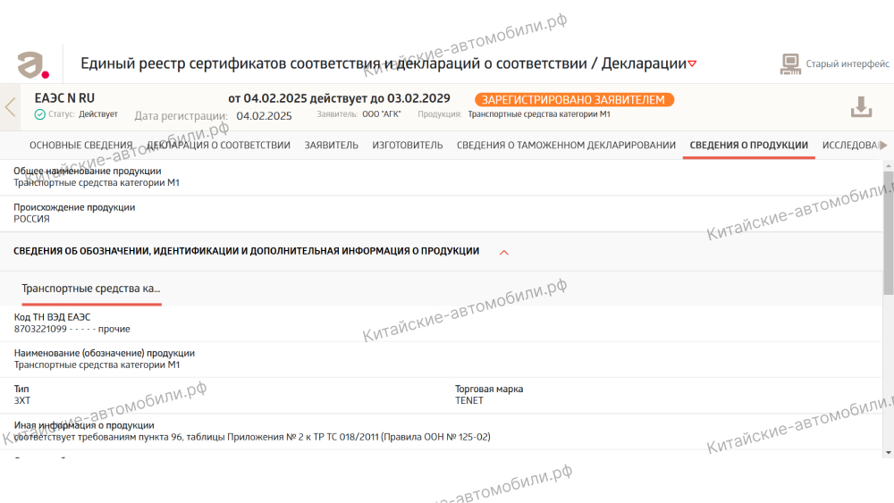The width and height of the screenshot is (894, 503).
Task: Click the scrollbar down arrow
Action: click(889, 453)
